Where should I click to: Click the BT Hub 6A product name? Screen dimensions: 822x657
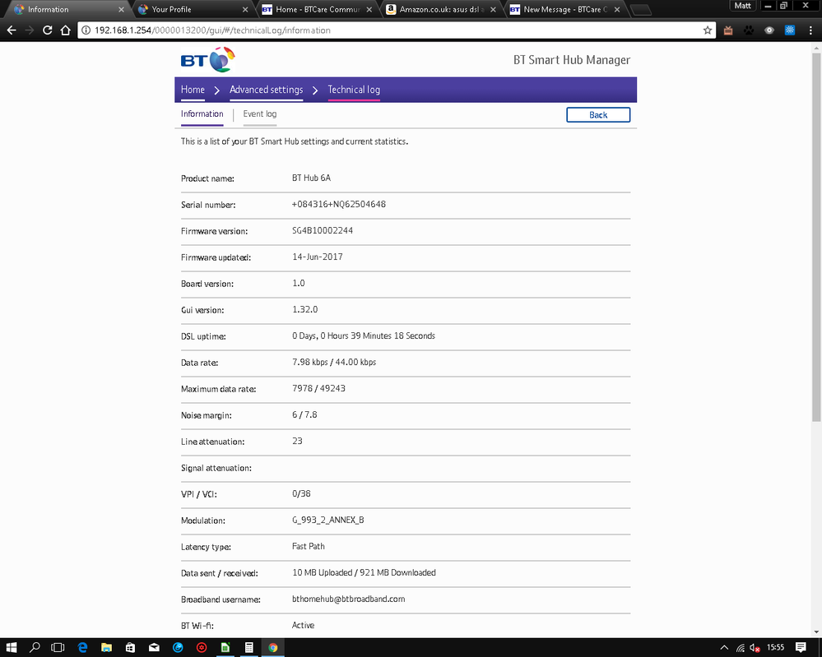point(311,178)
